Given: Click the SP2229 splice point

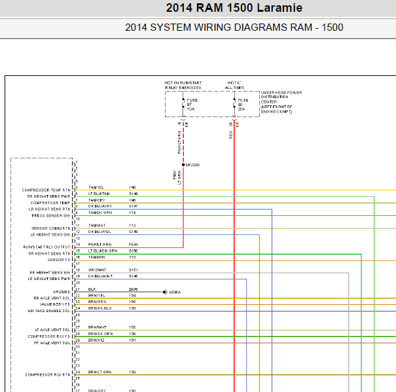Looking at the screenshot, I should click(183, 165).
